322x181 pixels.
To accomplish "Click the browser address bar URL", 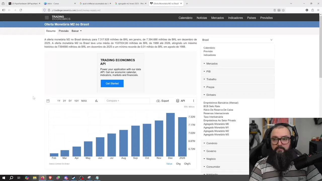I will (76, 10).
